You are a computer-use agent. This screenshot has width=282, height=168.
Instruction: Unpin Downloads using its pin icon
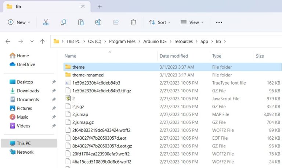pos(54,91)
